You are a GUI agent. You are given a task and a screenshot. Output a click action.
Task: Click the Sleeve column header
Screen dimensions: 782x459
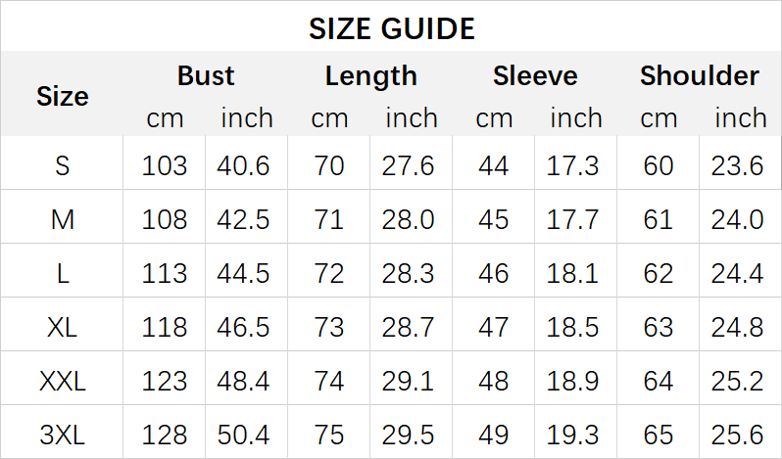coord(535,76)
